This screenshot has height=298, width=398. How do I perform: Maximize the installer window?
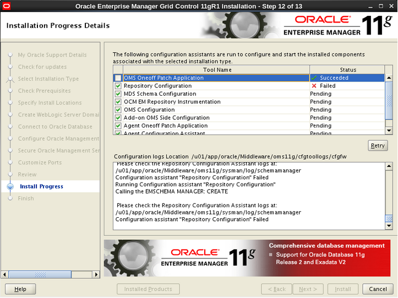click(381, 6)
